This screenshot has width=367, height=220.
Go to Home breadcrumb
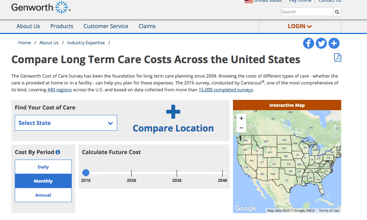(25, 43)
